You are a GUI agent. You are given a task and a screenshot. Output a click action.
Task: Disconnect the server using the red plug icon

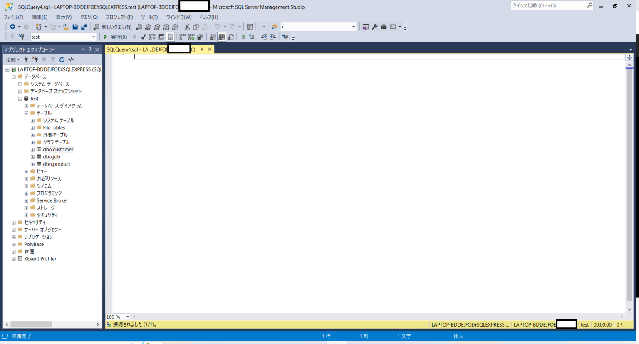[36, 59]
